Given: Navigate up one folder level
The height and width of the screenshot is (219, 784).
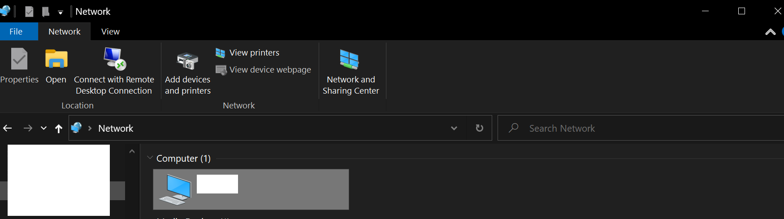Looking at the screenshot, I should pyautogui.click(x=58, y=129).
